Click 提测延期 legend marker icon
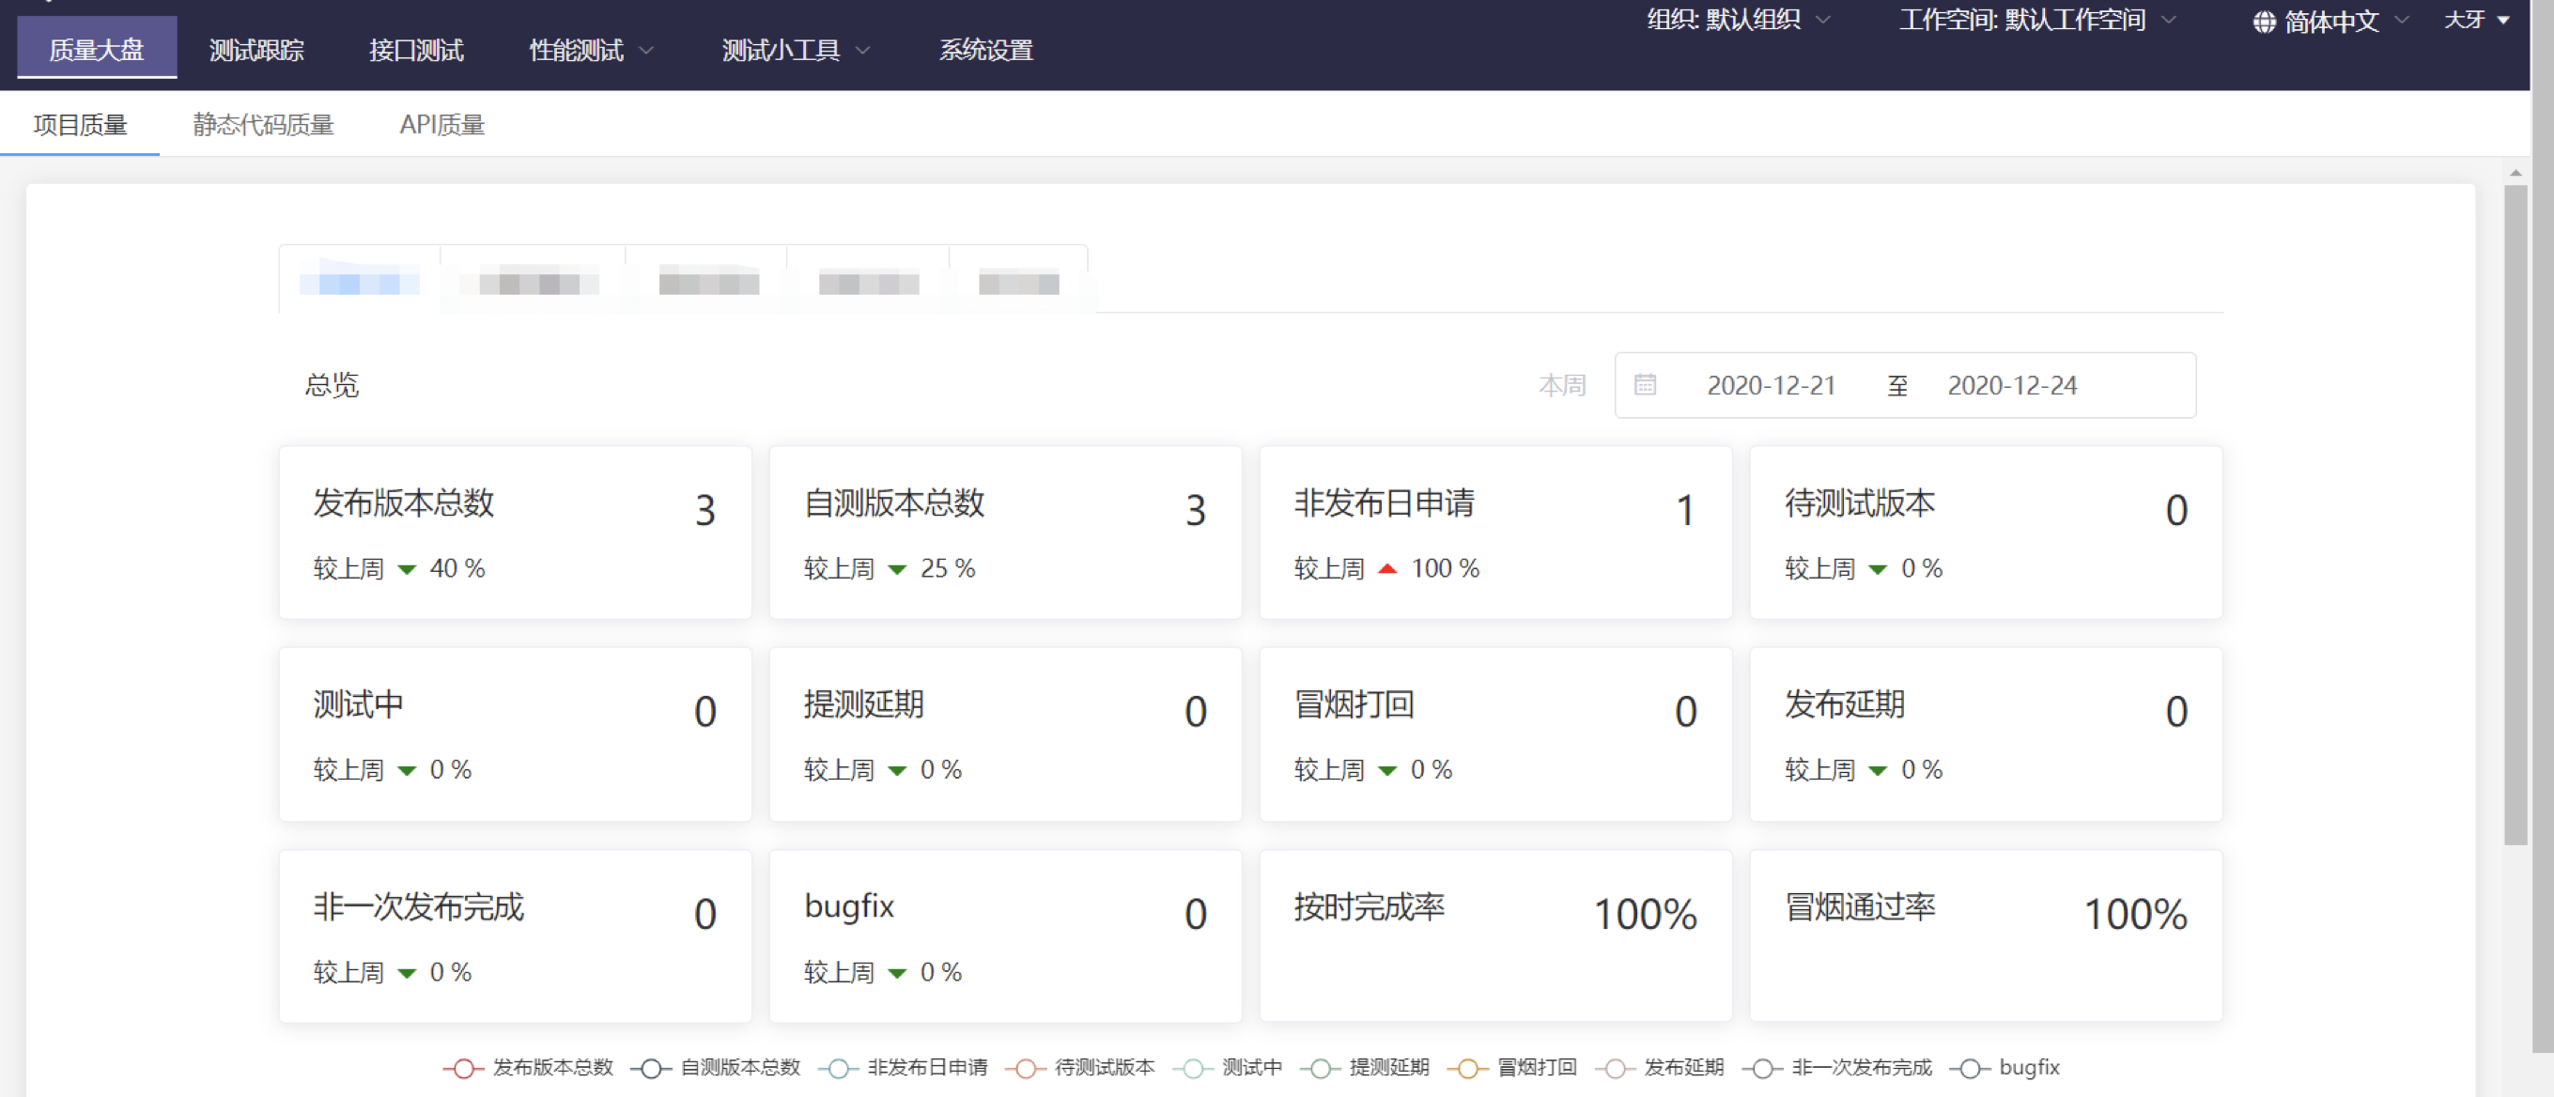The image size is (2554, 1097). point(1320,1068)
